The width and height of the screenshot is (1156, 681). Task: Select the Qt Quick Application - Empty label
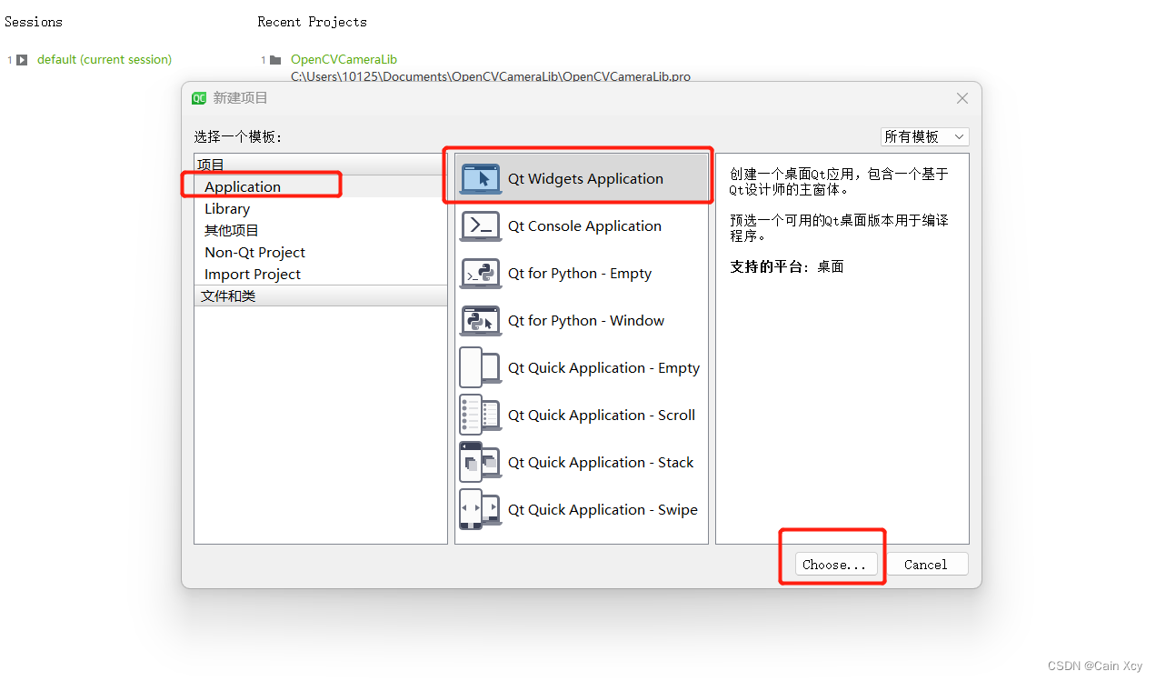pos(603,367)
